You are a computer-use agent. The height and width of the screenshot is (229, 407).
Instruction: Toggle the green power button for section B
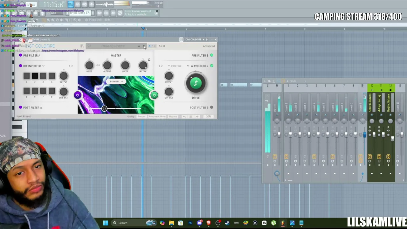(x=154, y=95)
